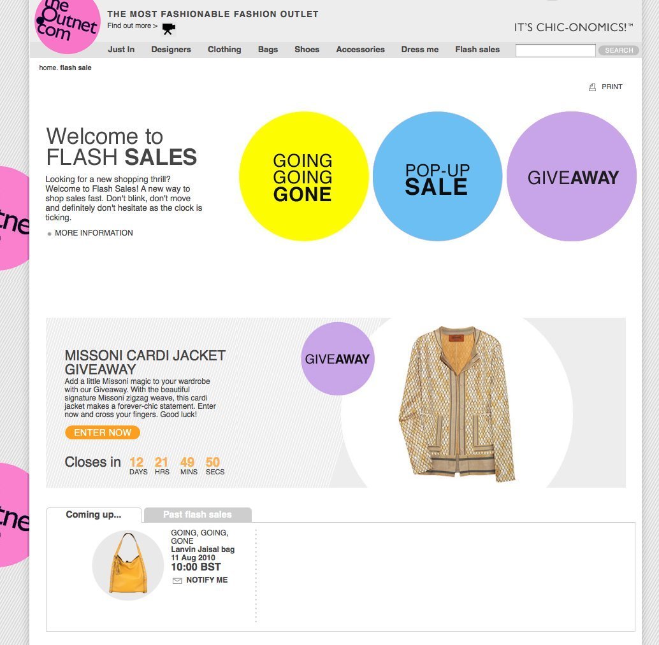Select the Coming up... tab
The height and width of the screenshot is (645, 659).
[94, 515]
